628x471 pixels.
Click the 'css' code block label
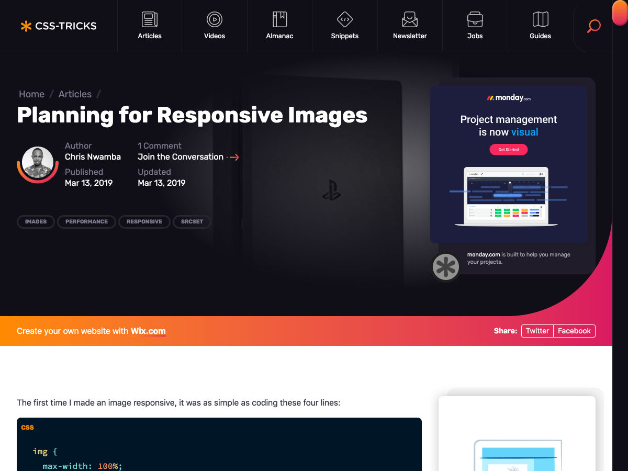pos(27,427)
